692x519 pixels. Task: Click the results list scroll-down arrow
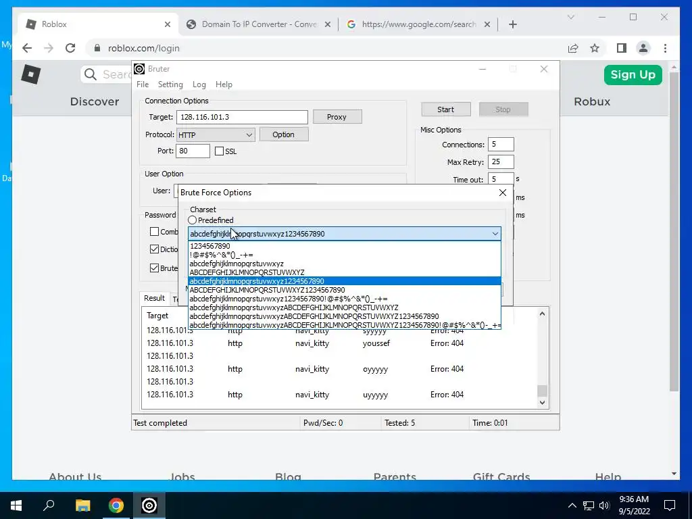542,403
